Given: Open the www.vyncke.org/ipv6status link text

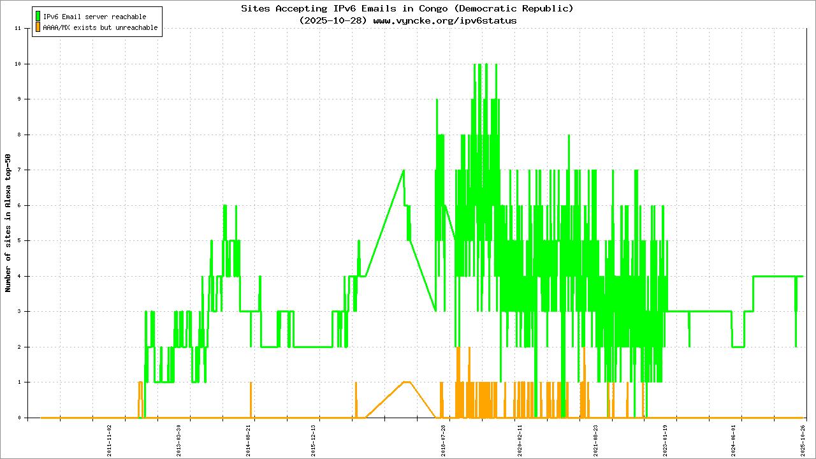Looking at the screenshot, I should pos(444,20).
